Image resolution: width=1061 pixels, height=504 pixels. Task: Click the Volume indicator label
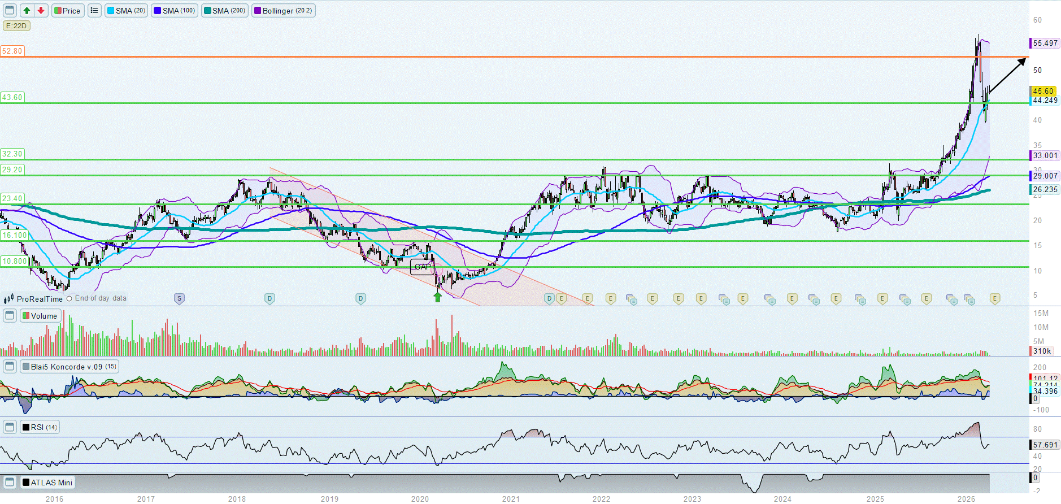41,315
